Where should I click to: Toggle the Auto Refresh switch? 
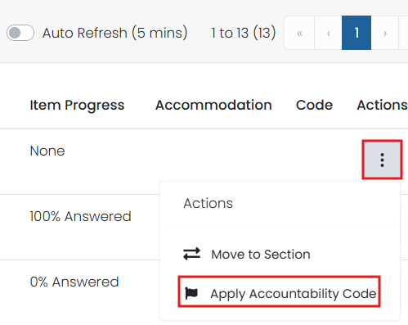20,33
